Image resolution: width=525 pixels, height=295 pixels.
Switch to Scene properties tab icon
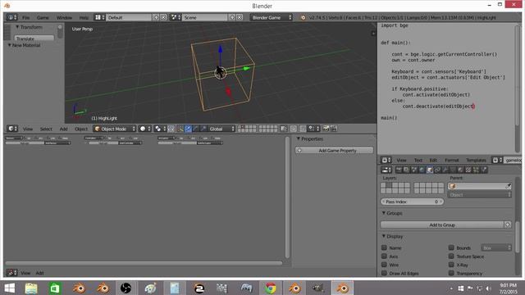click(x=413, y=170)
